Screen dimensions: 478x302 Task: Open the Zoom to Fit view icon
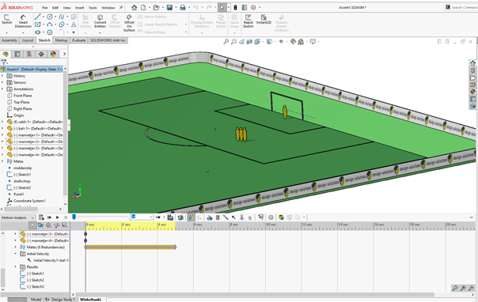[226, 42]
